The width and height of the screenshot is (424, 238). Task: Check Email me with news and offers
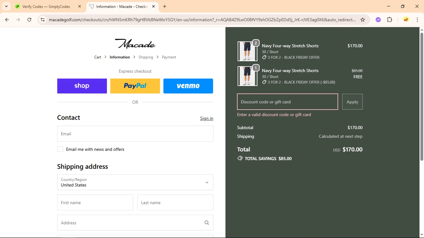[x=60, y=149]
